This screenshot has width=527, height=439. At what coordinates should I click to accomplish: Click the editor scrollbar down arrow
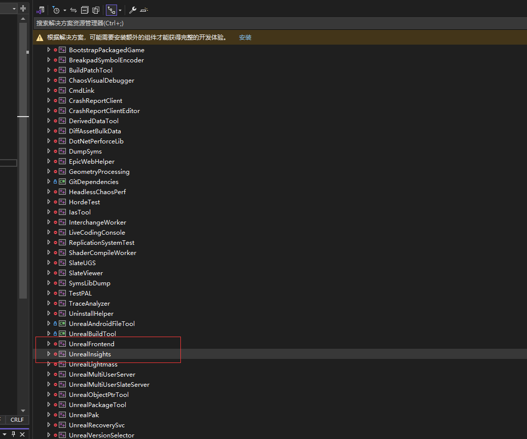pyautogui.click(x=23, y=411)
